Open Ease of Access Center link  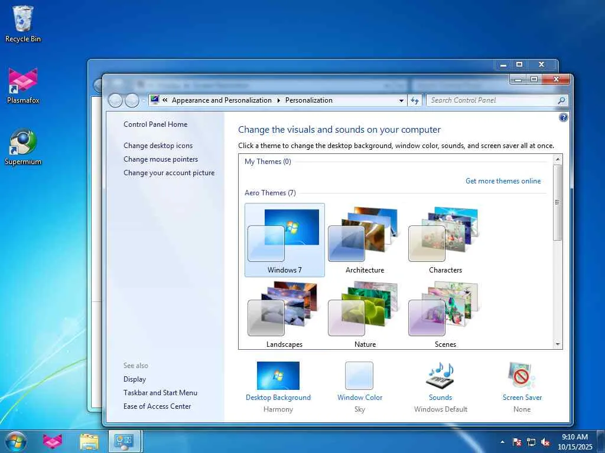pos(157,406)
